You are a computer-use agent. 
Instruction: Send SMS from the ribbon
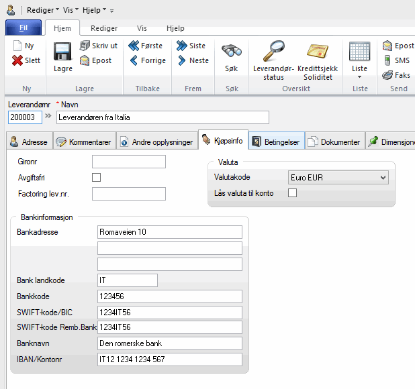click(x=396, y=60)
